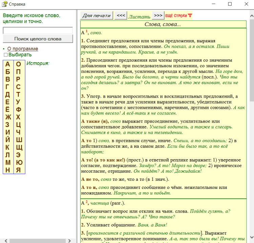Click 'Поиск целого слова' button
The width and height of the screenshot is (254, 243).
pos(38,39)
